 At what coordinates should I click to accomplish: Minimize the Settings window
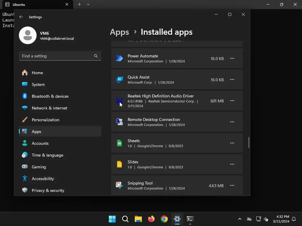[216, 14]
